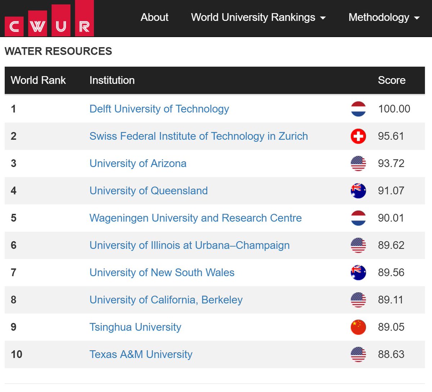Viewport: 432px width, 392px height.
Task: Click the Australian flag beside New South Wales
Action: coord(358,272)
